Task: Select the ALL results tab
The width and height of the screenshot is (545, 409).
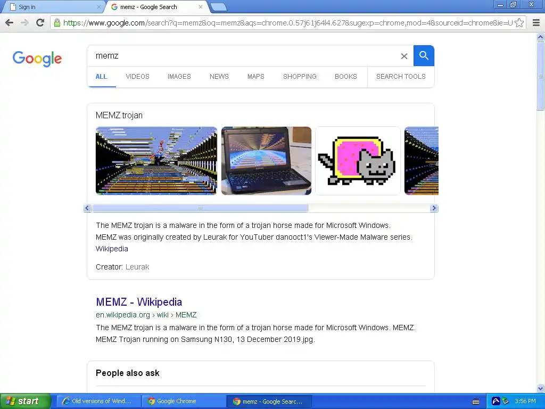Action: tap(101, 77)
